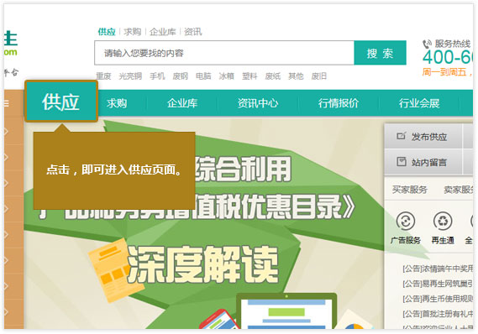The height and width of the screenshot is (334, 478).
Task: Click the 搜索 search button
Action: click(x=381, y=53)
